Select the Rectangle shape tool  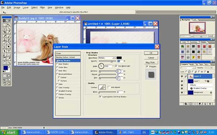click(x=9, y=55)
